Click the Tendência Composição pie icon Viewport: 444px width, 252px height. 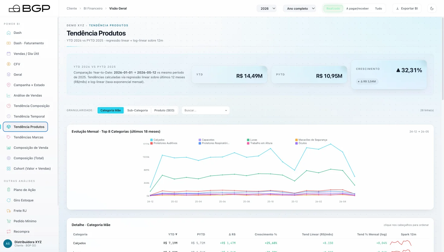pyautogui.click(x=9, y=106)
